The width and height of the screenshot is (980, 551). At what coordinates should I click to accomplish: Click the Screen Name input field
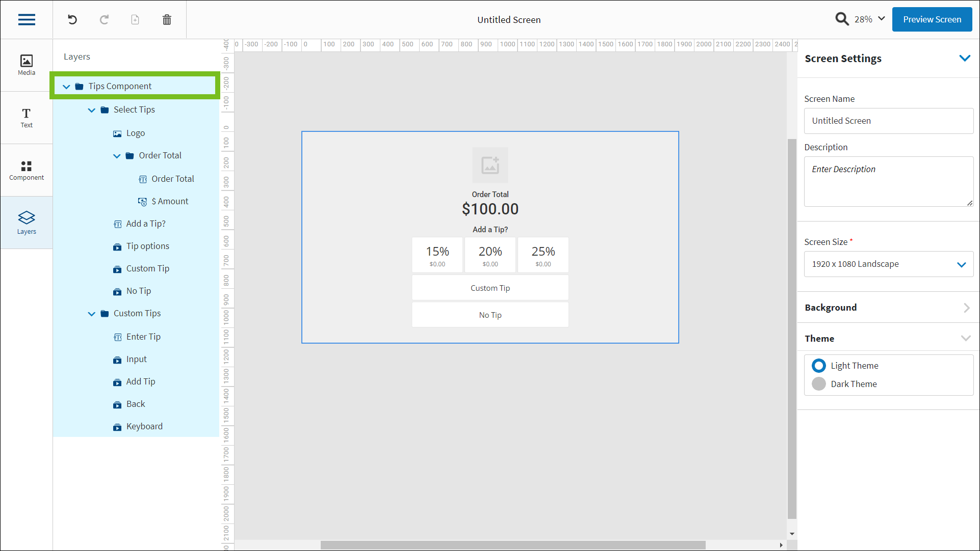[x=888, y=121]
